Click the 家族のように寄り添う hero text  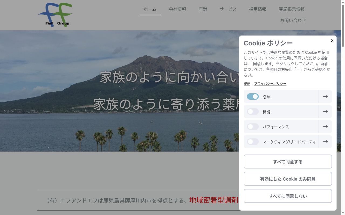[166, 104]
